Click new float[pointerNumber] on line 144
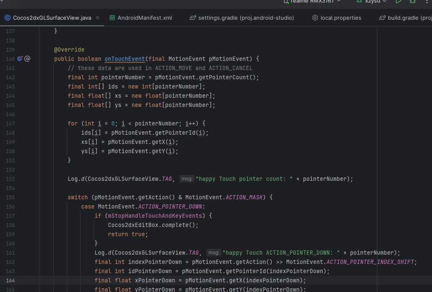The height and width of the screenshot is (292, 432). [172, 96]
